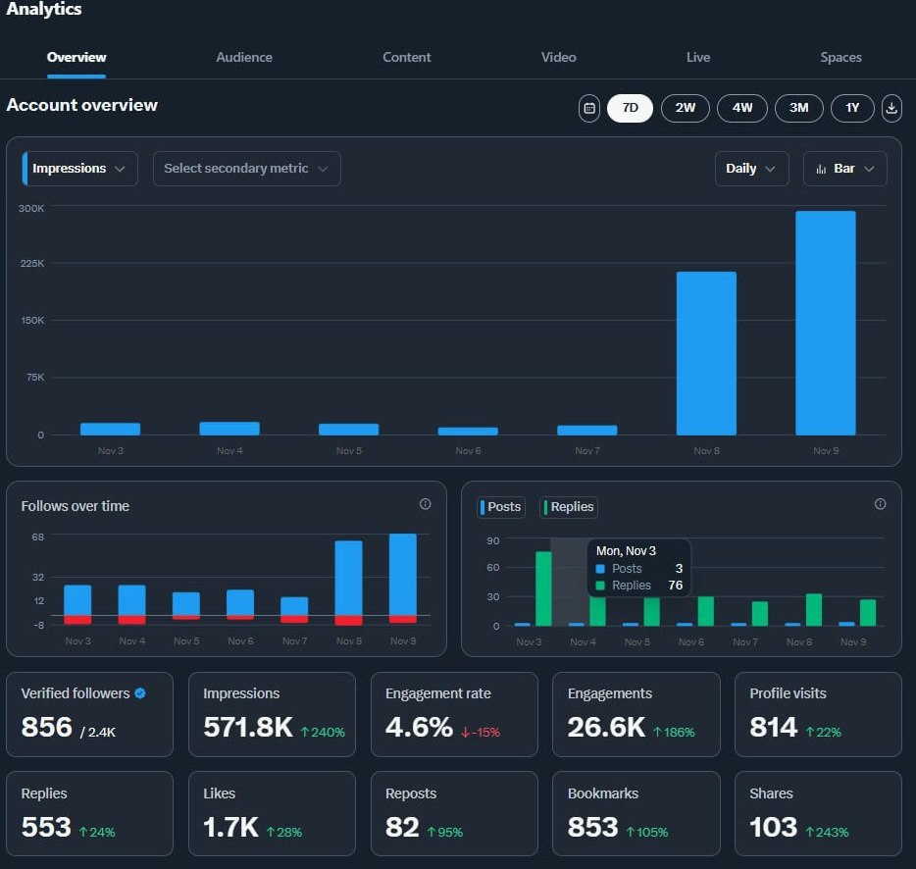This screenshot has height=869, width=916.
Task: Open the Posts and Replies chart info icon
Action: coord(880,504)
